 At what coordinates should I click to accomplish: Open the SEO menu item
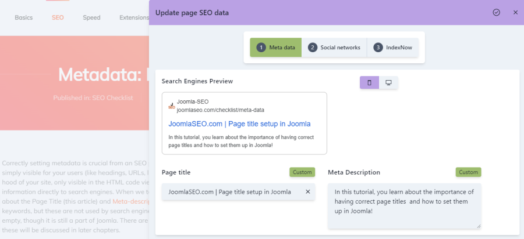point(58,17)
